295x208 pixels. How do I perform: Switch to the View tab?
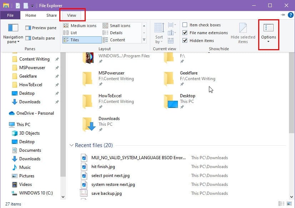click(x=72, y=15)
